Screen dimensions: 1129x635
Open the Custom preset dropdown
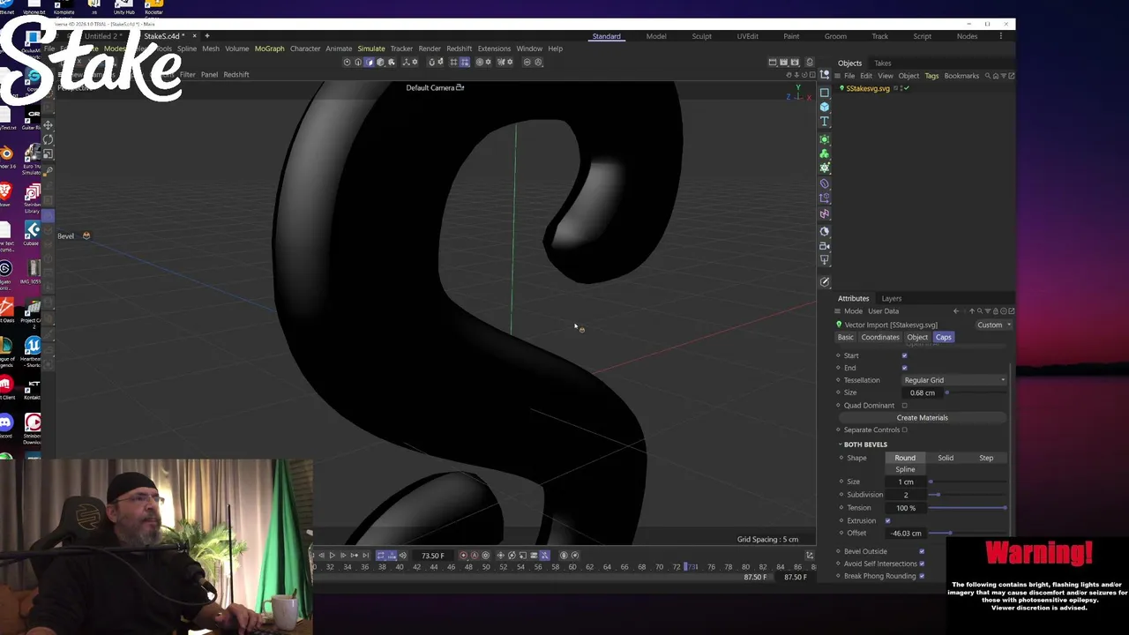(x=993, y=325)
